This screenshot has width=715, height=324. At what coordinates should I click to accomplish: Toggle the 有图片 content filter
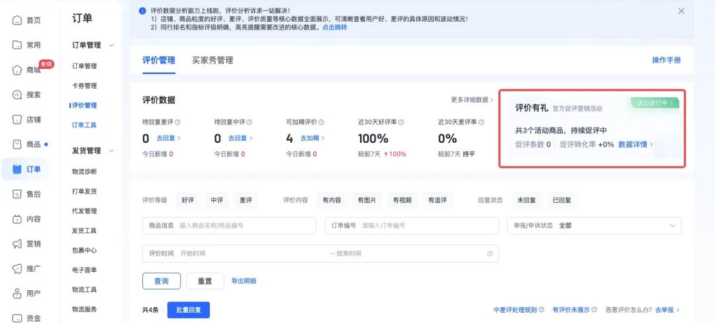(367, 200)
